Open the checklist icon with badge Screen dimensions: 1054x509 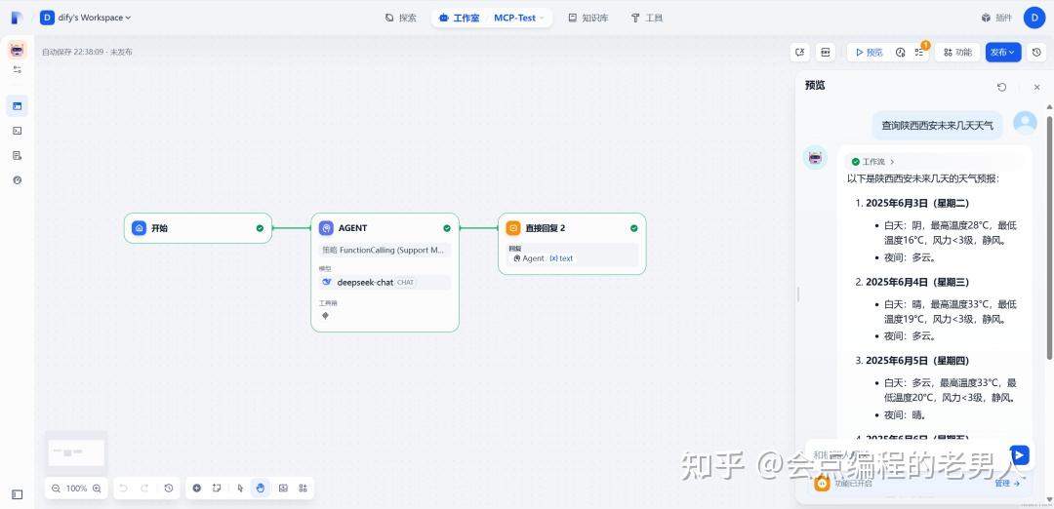coord(919,53)
